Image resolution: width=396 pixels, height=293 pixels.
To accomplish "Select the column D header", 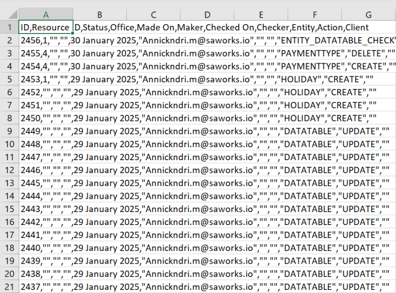I will click(x=207, y=14).
